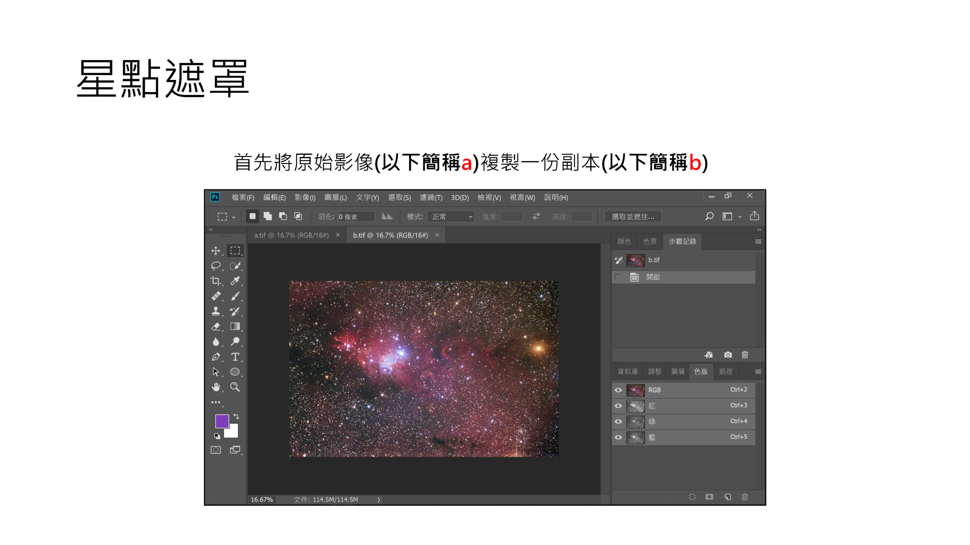Switch to the a.tif document tab
970x545 pixels.
pyautogui.click(x=291, y=235)
